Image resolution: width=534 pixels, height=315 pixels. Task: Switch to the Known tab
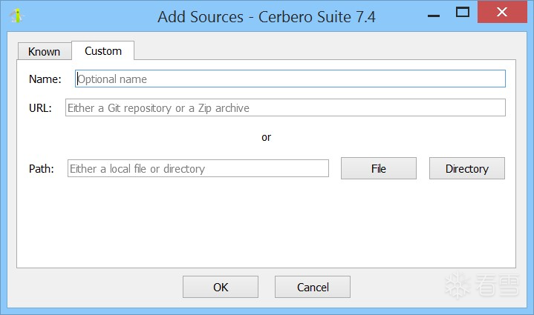point(44,51)
